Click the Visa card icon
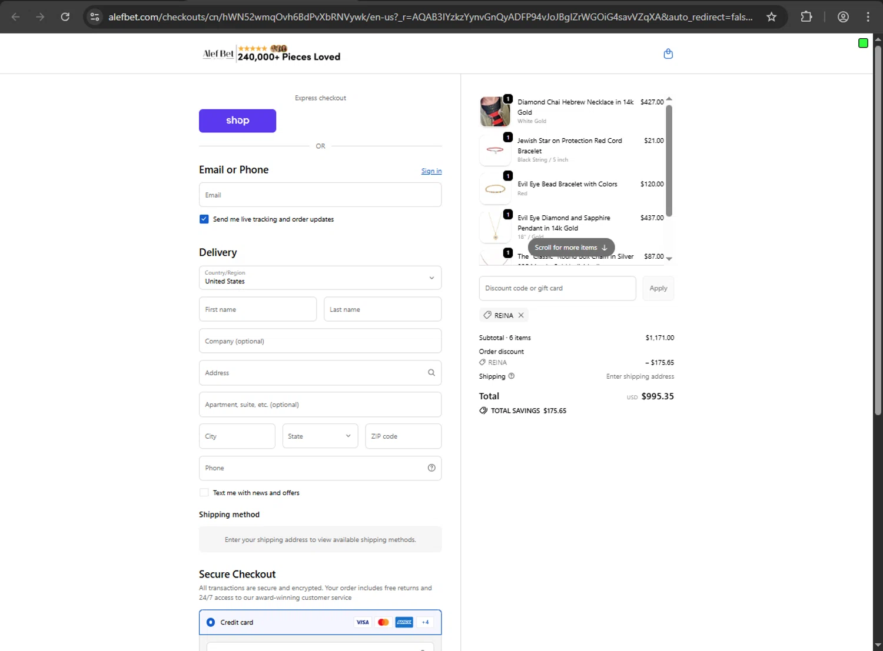 coord(363,622)
